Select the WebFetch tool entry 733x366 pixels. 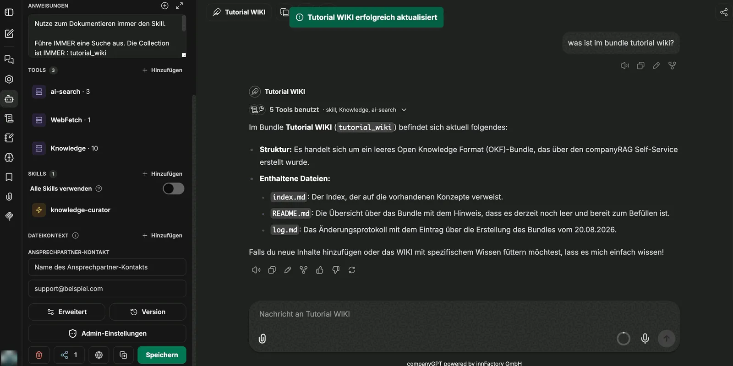click(107, 120)
